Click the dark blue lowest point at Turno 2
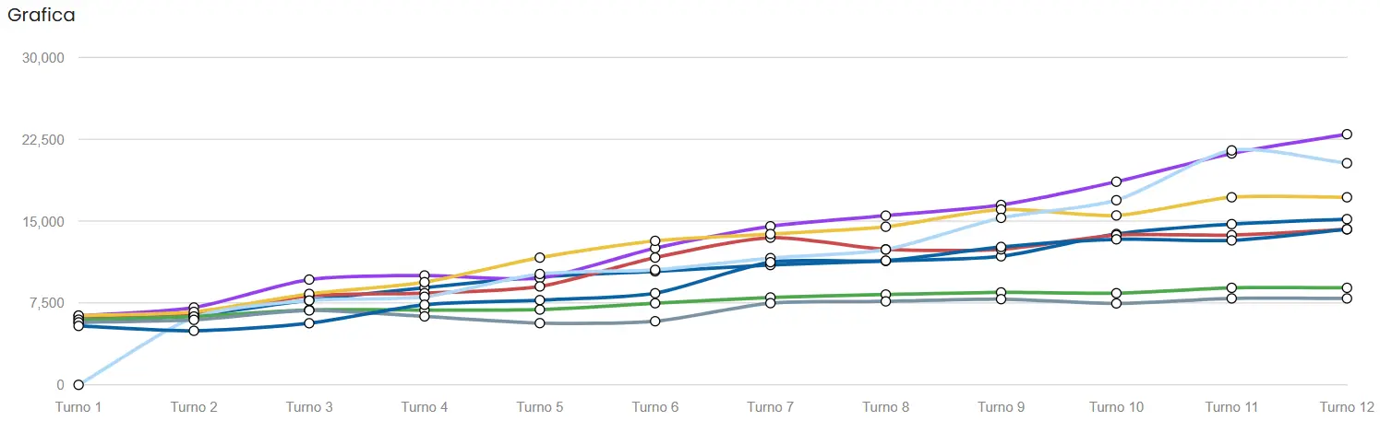 (194, 331)
